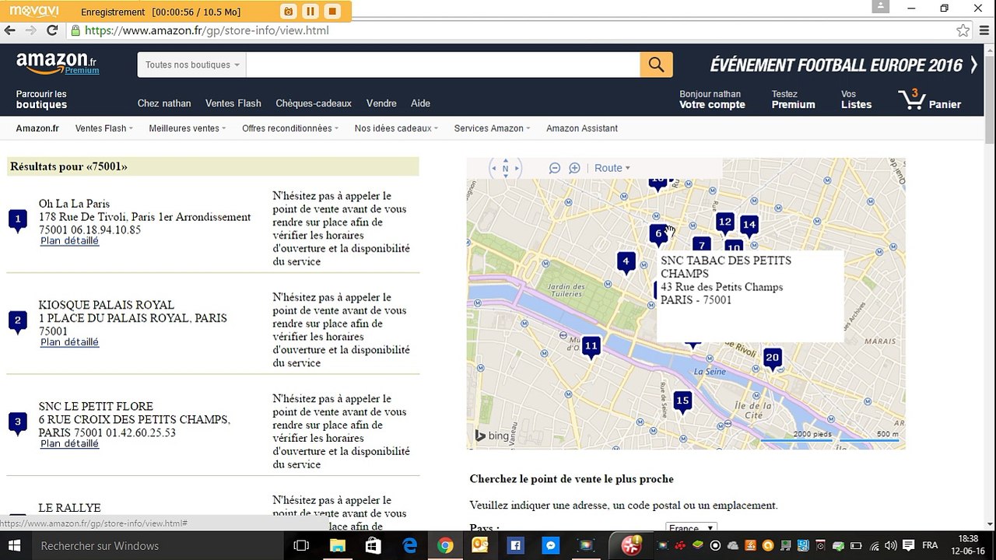Select map pin number 20

pos(772,359)
